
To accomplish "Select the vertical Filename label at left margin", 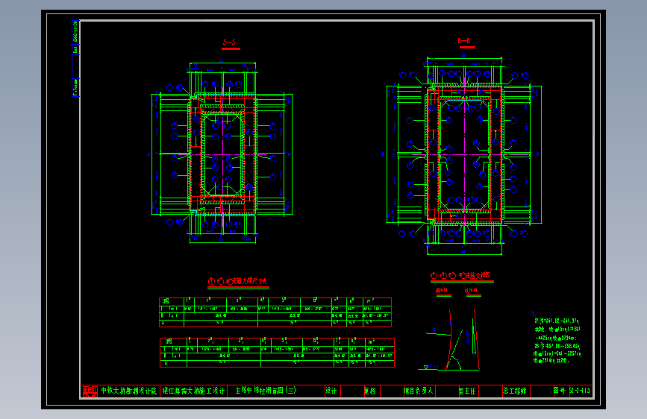I will (75, 87).
